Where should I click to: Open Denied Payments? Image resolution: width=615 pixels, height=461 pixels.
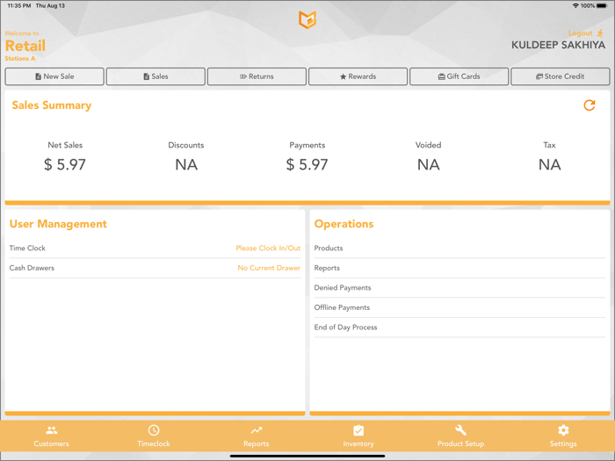coord(459,288)
